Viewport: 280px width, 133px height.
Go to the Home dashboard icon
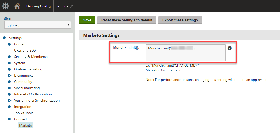(17, 6)
